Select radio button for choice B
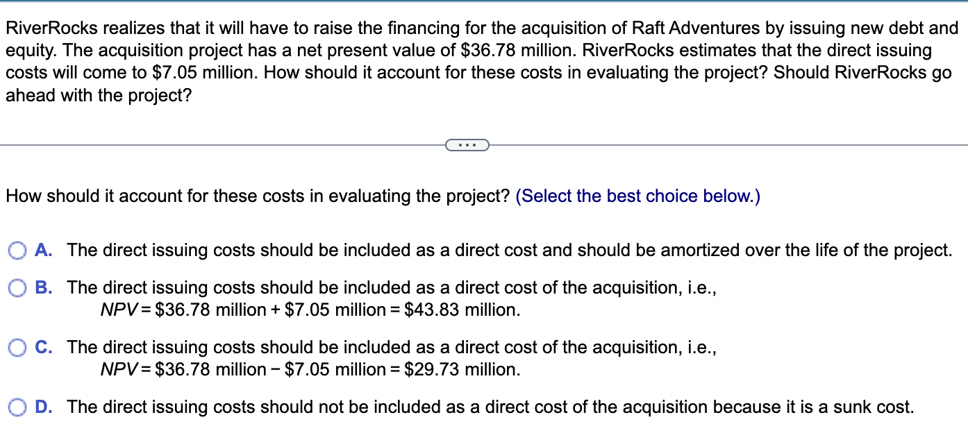The image size is (968, 440). (17, 288)
